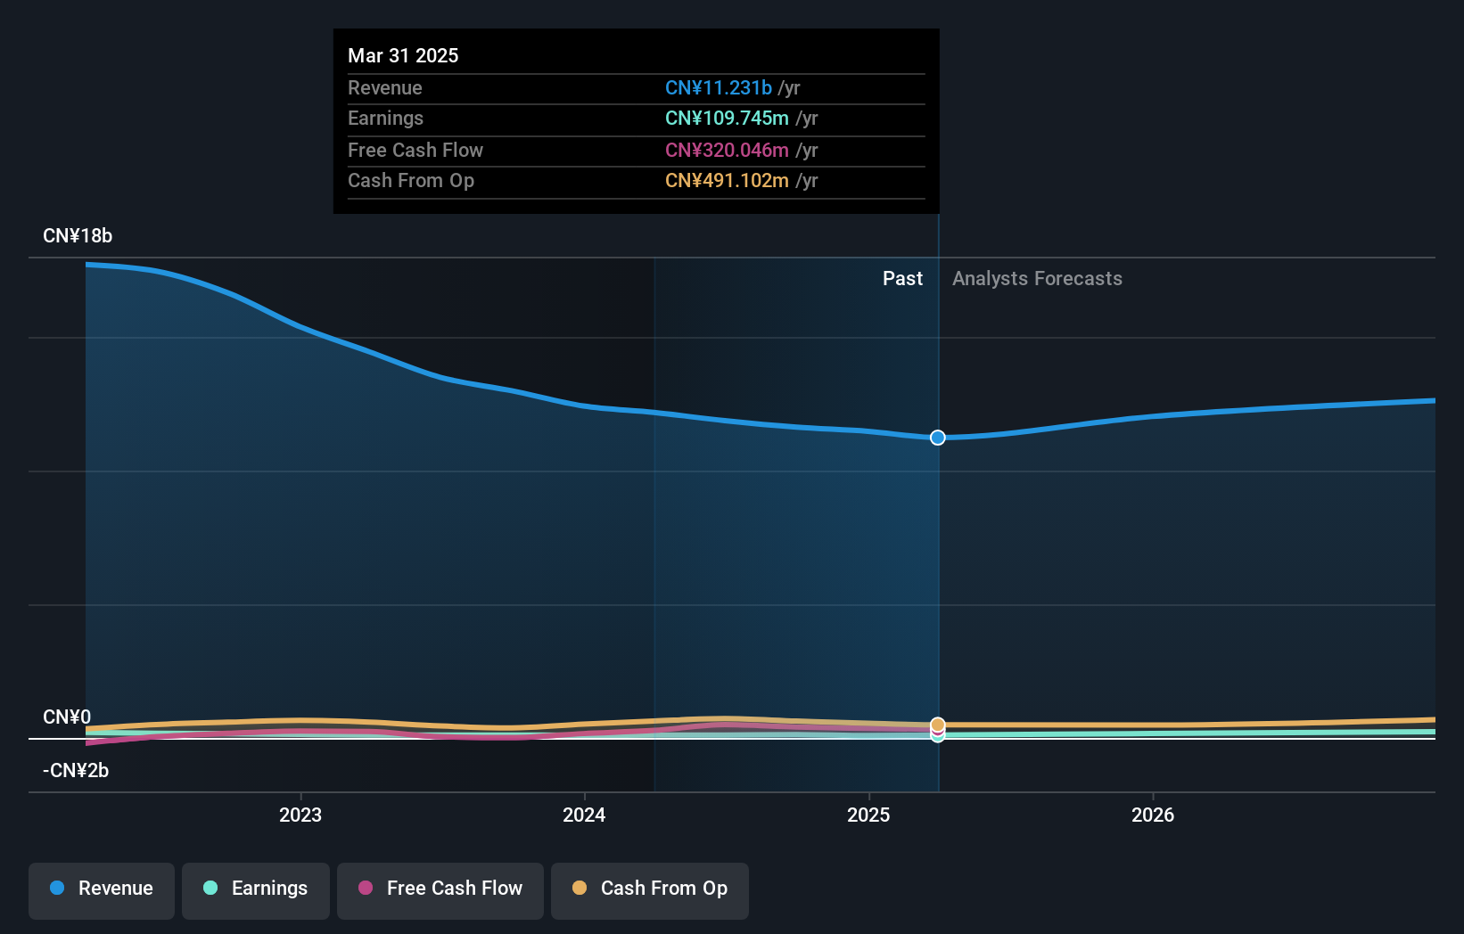Click the Earnings row label in tooltip

click(385, 118)
